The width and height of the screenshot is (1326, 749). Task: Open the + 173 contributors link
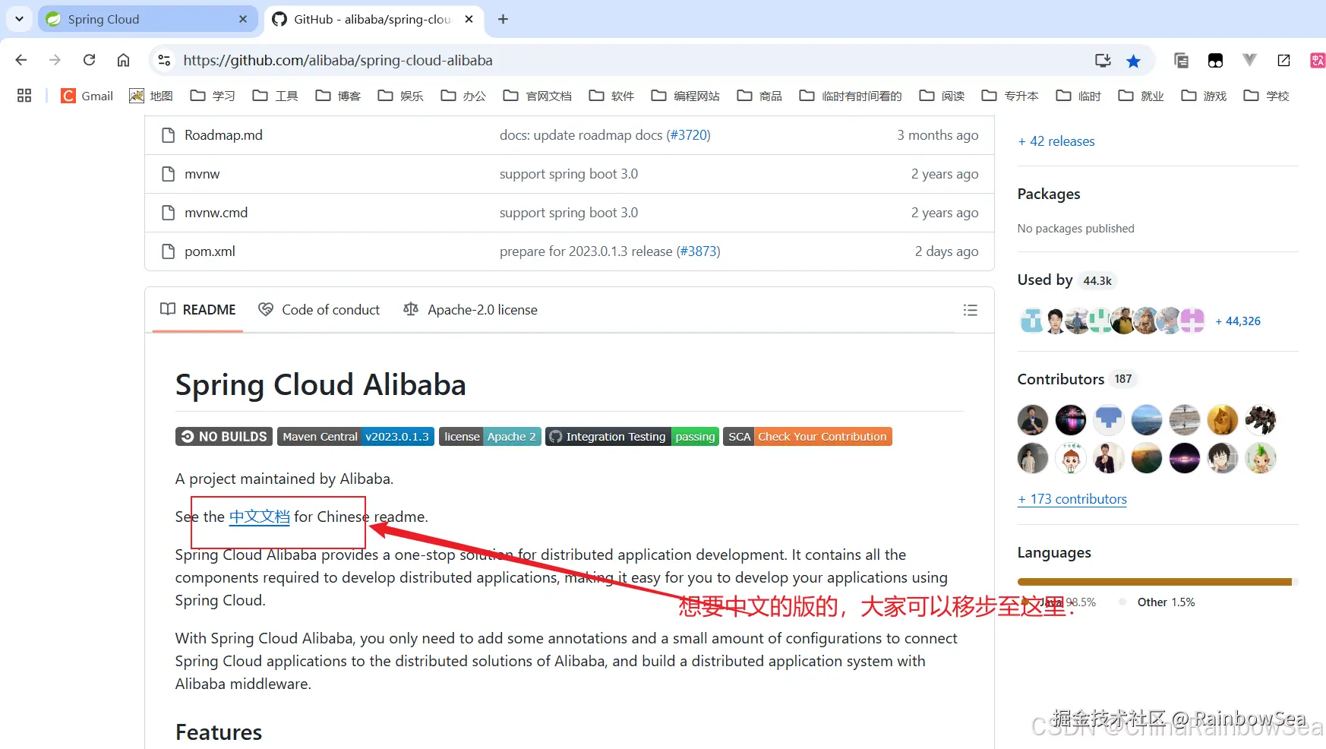click(x=1072, y=499)
